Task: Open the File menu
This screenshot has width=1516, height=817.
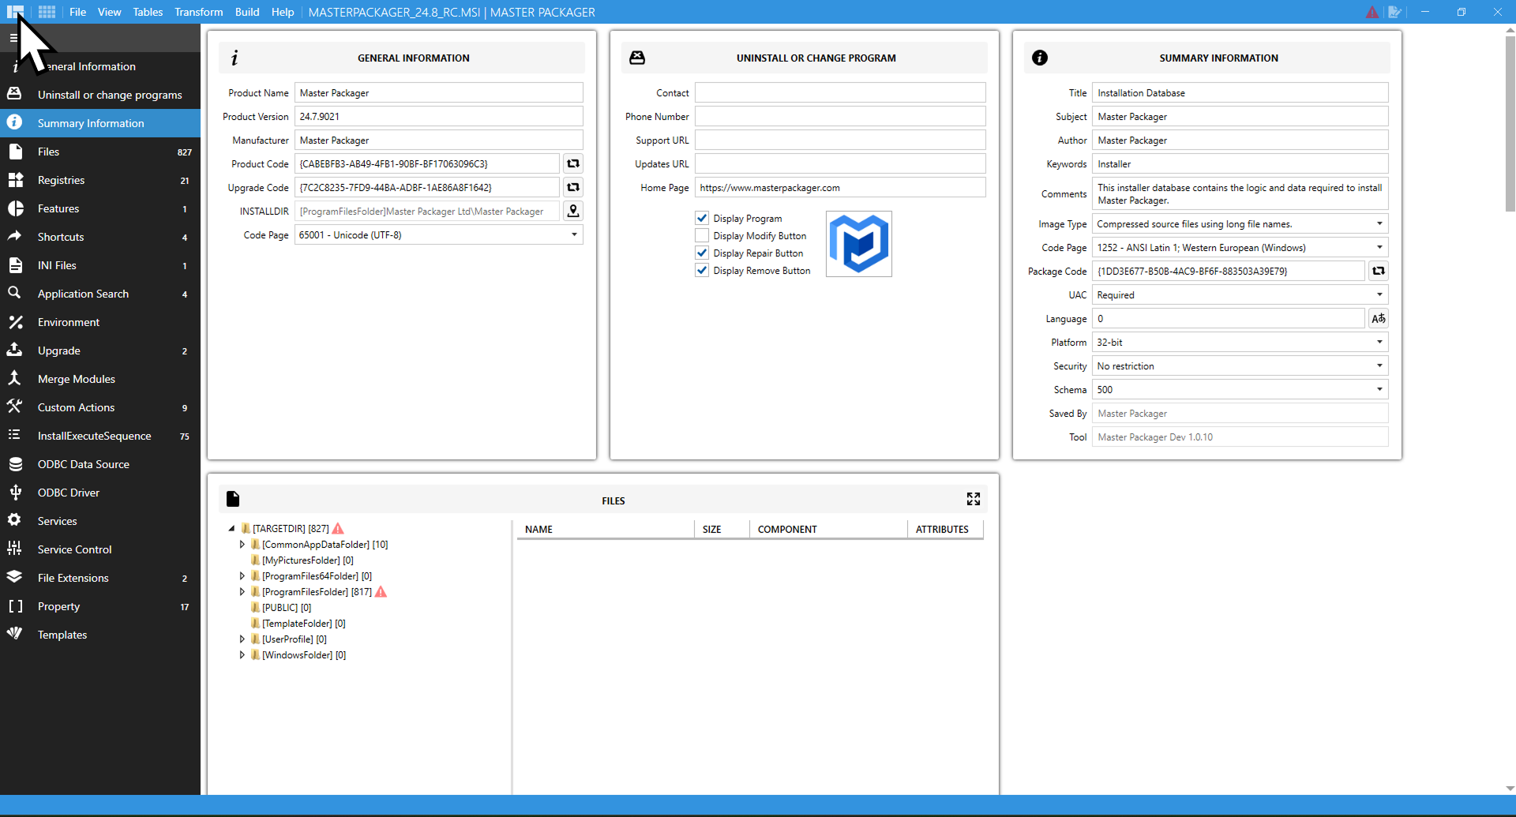Action: (77, 12)
